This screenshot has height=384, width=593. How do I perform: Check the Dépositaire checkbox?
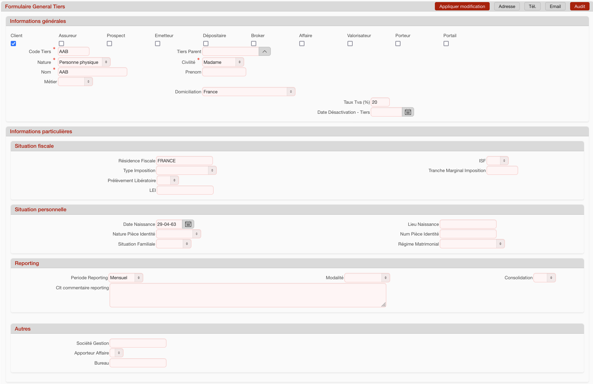206,44
